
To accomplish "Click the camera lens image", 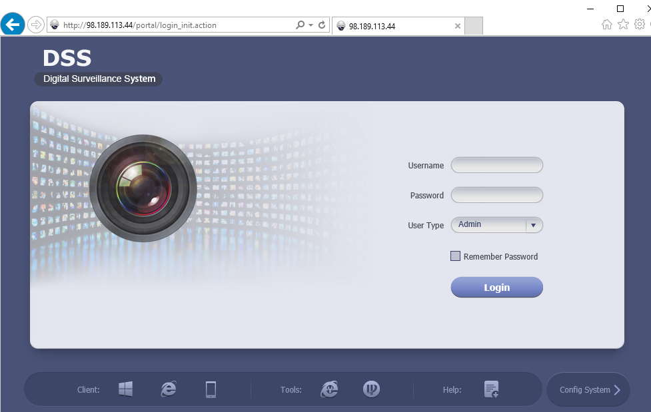I will tap(143, 188).
